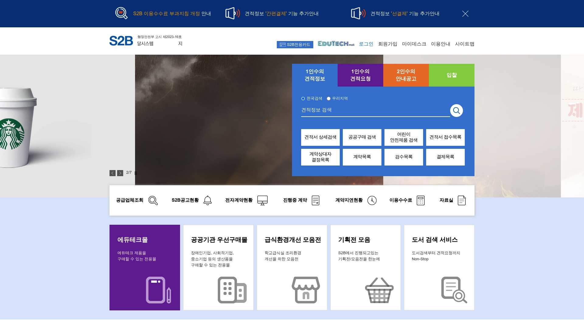Click the 계약지연현황 clock icon
The height and width of the screenshot is (328, 584).
(x=372, y=200)
